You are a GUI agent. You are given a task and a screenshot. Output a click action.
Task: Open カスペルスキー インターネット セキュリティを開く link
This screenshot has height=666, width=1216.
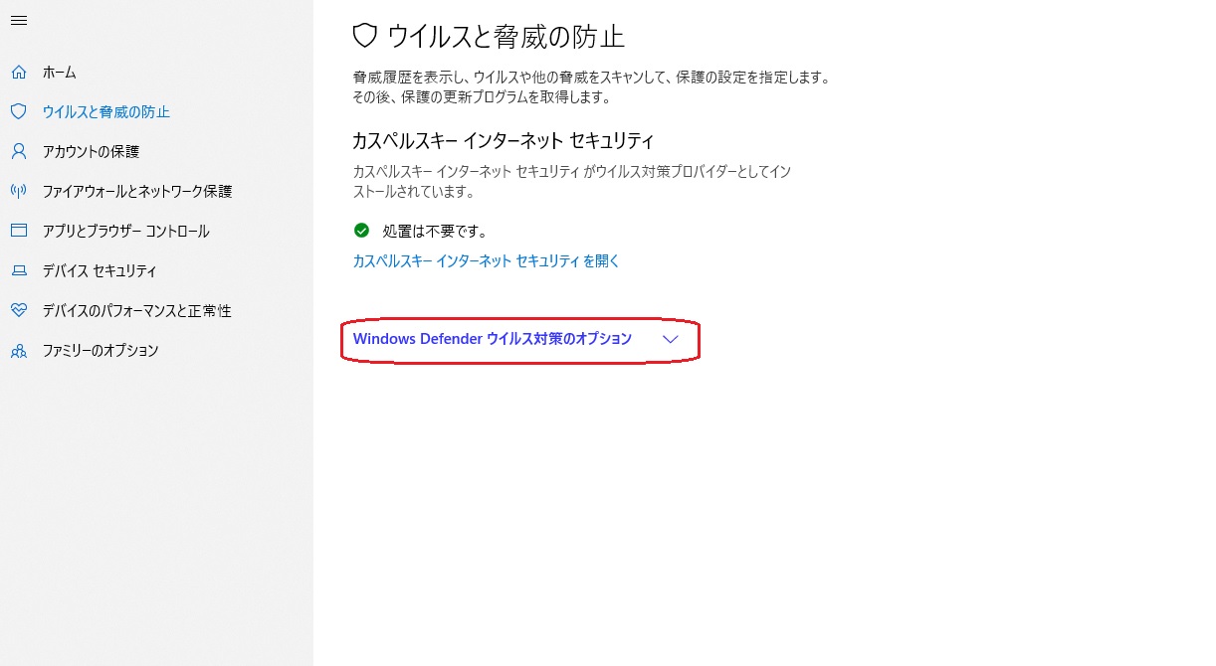point(487,260)
